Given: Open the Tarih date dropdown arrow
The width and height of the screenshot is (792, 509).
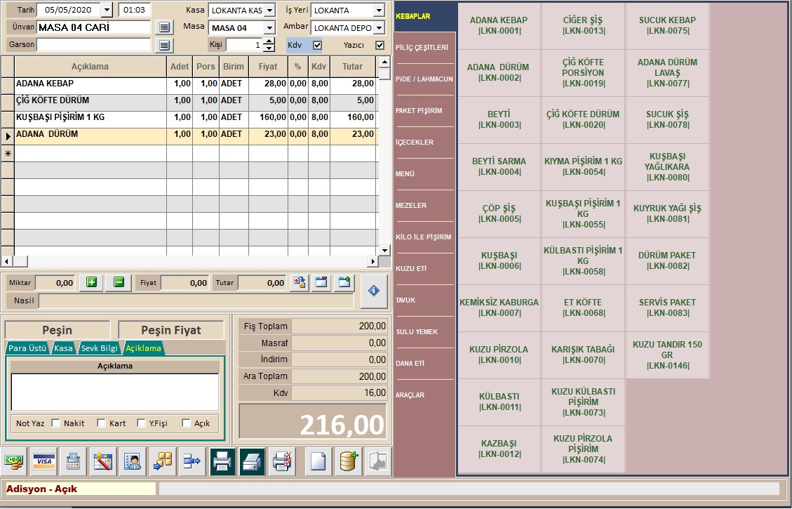Looking at the screenshot, I should [107, 10].
